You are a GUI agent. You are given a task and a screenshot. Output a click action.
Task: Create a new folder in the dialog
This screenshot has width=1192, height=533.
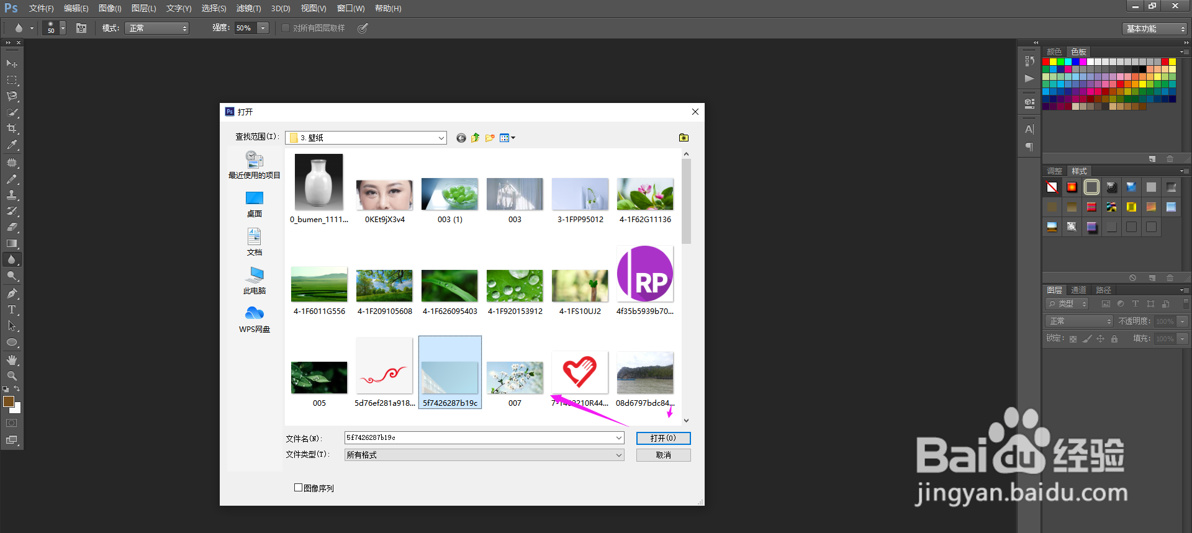[x=490, y=138]
